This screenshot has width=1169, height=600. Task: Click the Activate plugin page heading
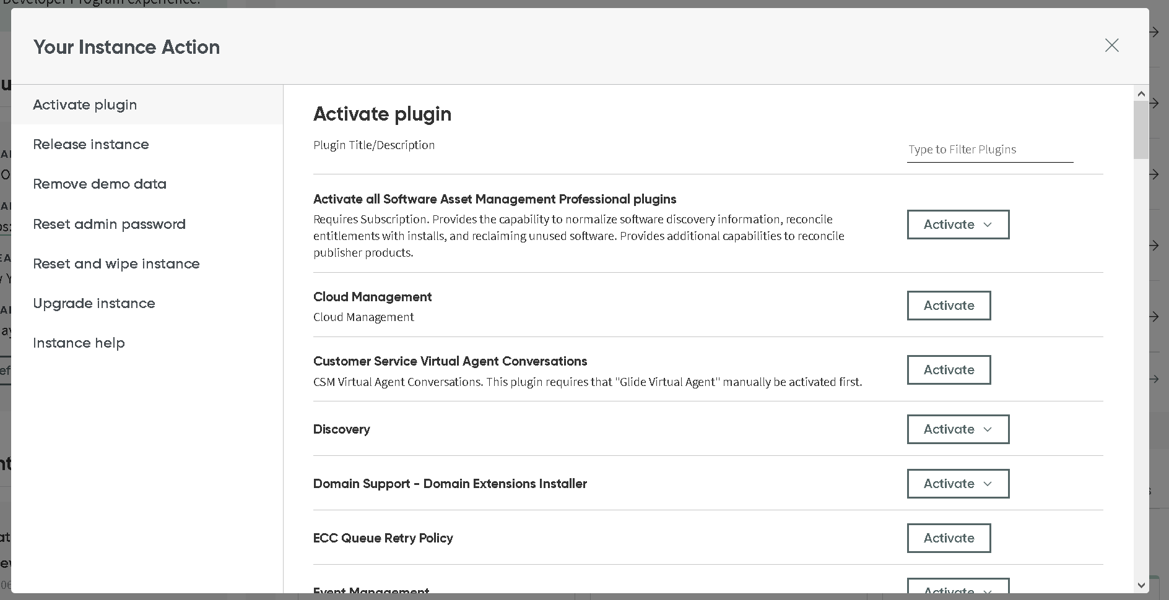(383, 114)
